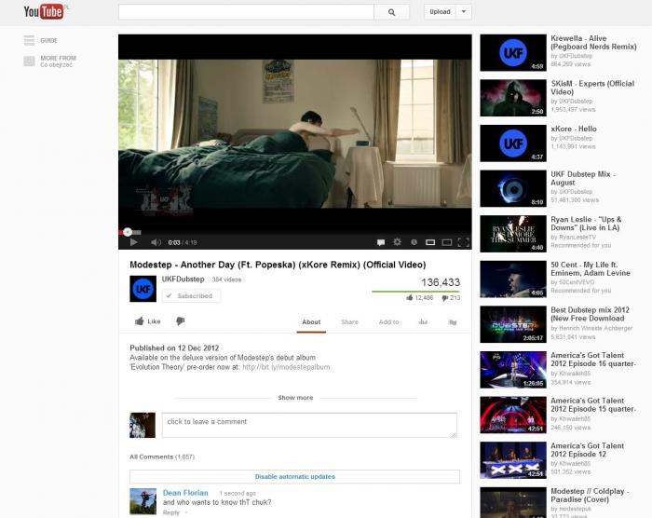Open Ryan Leslie Ups & Downs video
652x518 pixels.
coord(513,234)
